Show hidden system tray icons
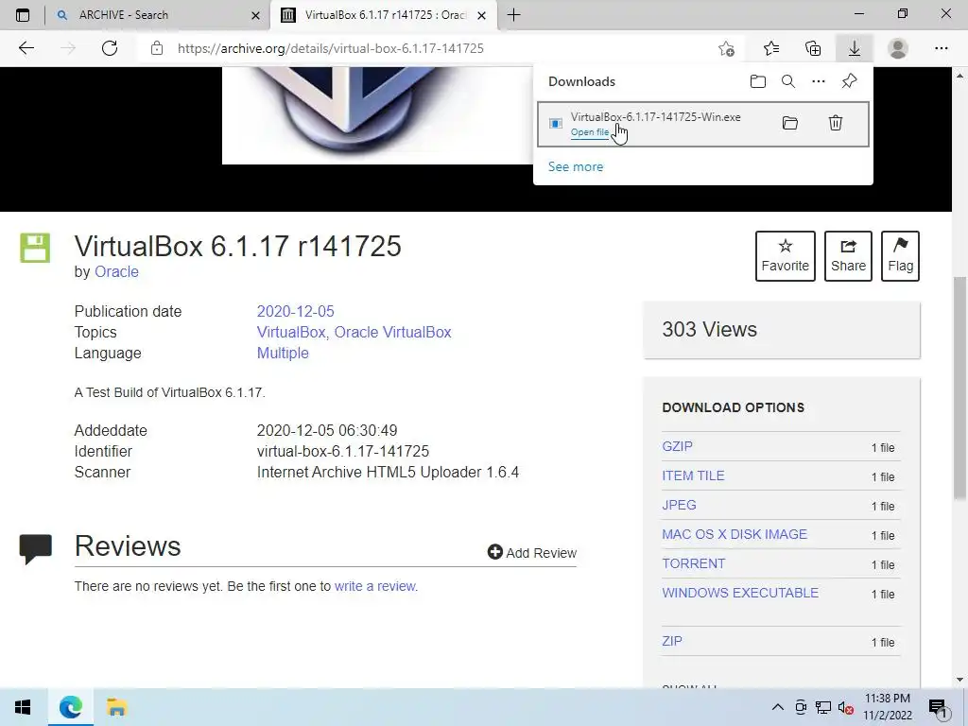The image size is (968, 726). pos(778,707)
